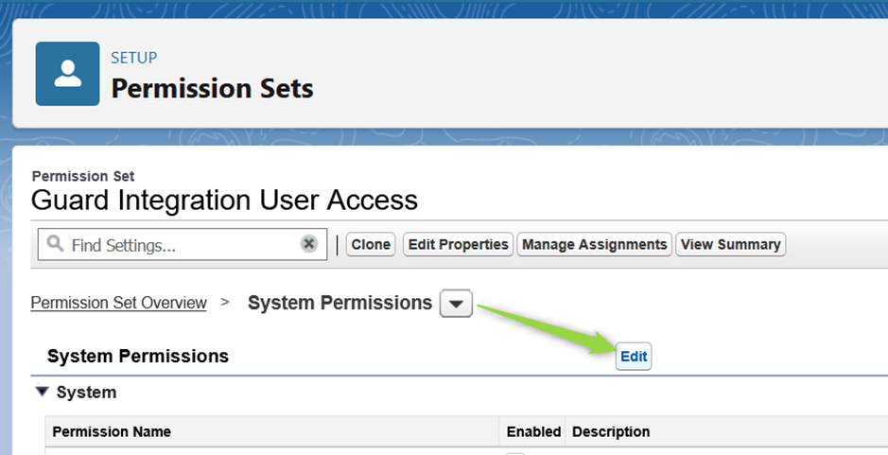Collapse the System section triangle
This screenshot has width=888, height=455.
click(x=42, y=392)
